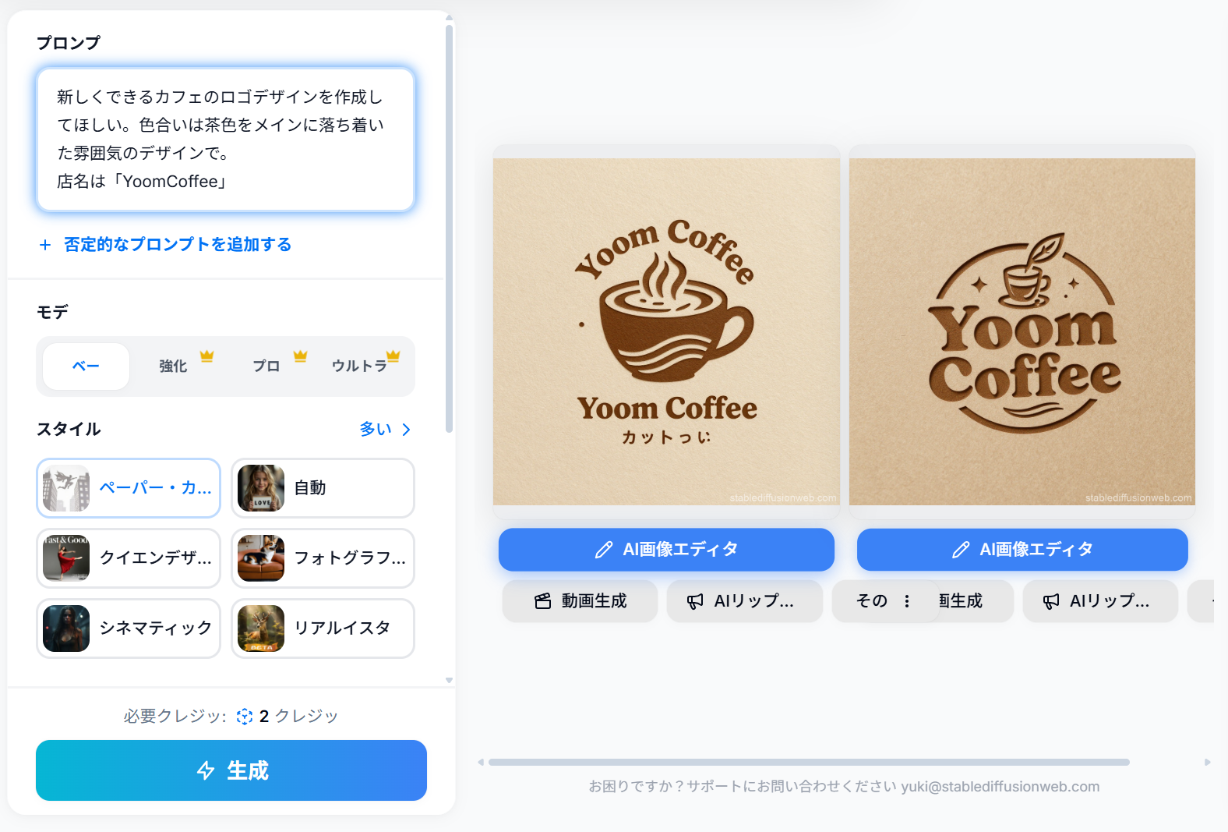Click the scroll-down arrow in left panel

449,680
